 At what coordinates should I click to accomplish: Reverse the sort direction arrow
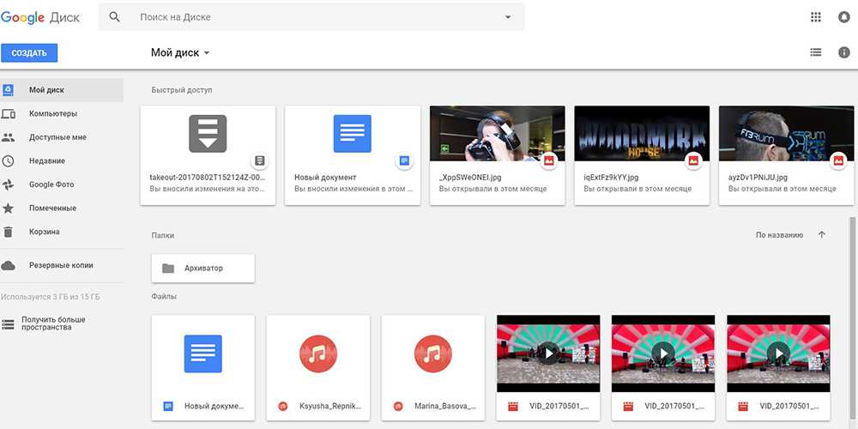tap(822, 234)
